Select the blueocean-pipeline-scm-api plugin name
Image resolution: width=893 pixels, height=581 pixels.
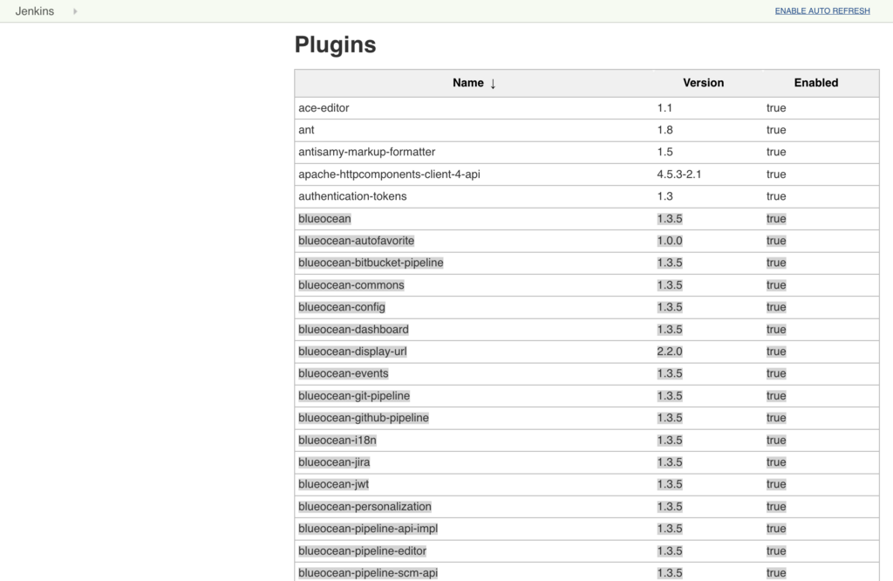coord(368,573)
